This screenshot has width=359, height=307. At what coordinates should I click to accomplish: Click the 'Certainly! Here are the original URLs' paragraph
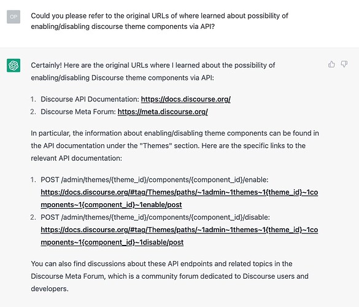click(153, 71)
